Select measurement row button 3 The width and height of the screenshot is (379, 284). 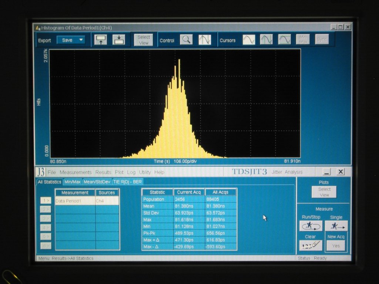click(x=46, y=218)
